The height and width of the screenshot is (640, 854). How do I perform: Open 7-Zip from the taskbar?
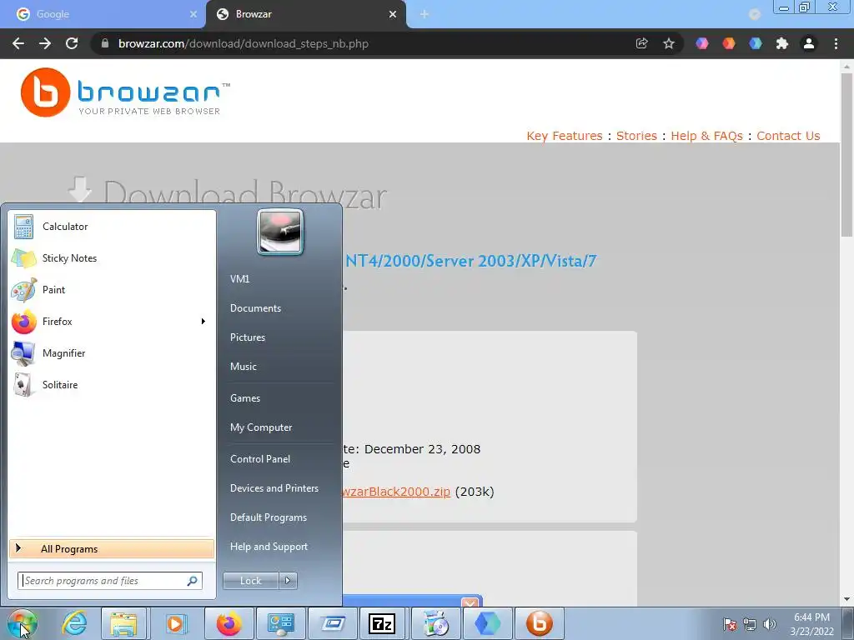(x=382, y=623)
